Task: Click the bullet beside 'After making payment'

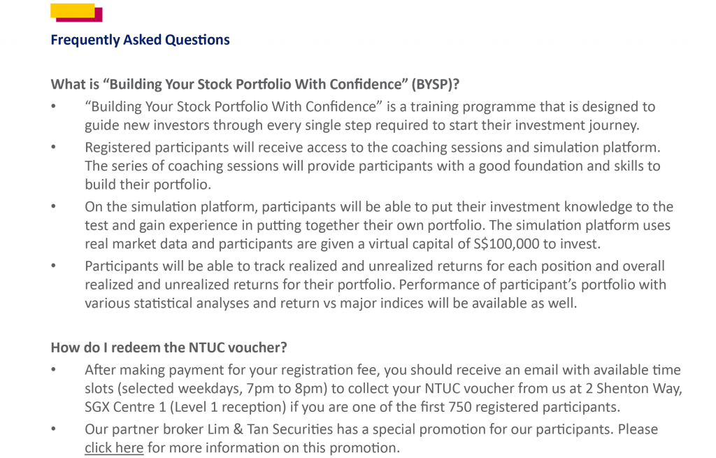Action: click(x=53, y=370)
